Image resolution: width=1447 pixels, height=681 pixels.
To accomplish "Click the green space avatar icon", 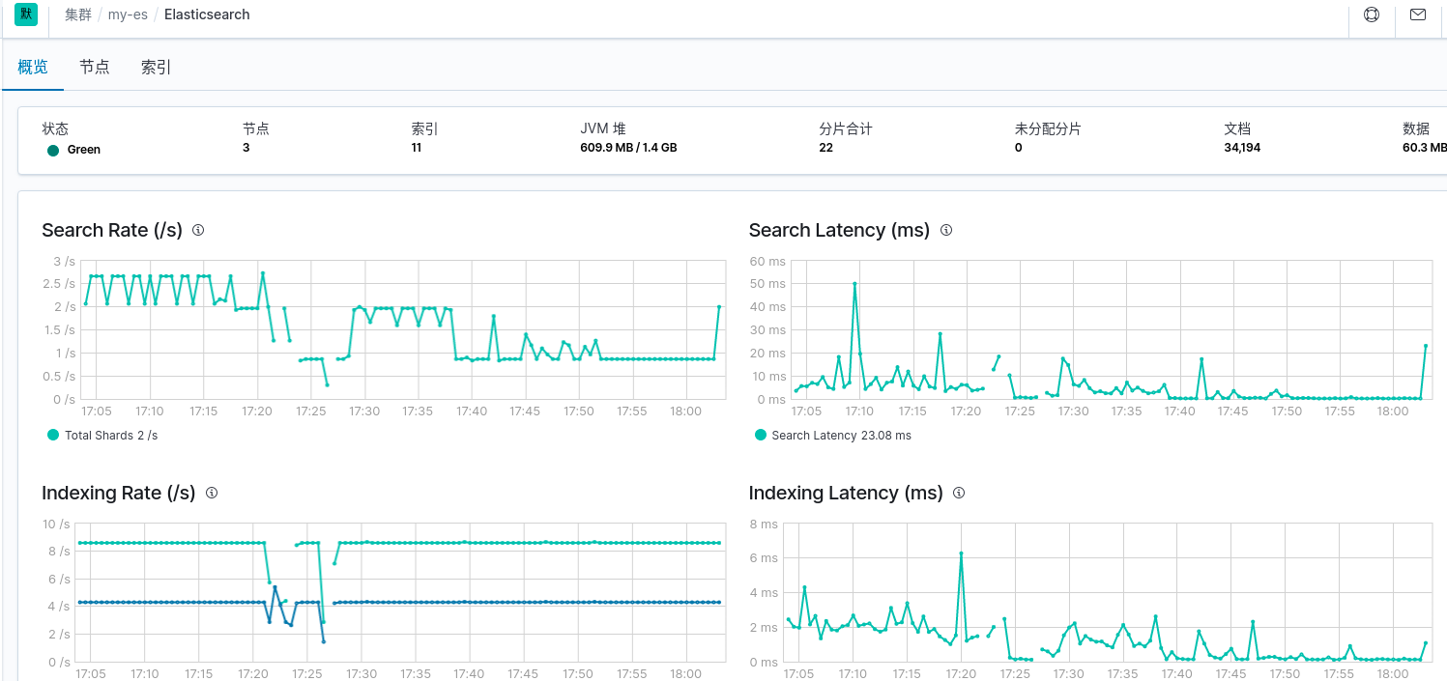I will click(26, 14).
